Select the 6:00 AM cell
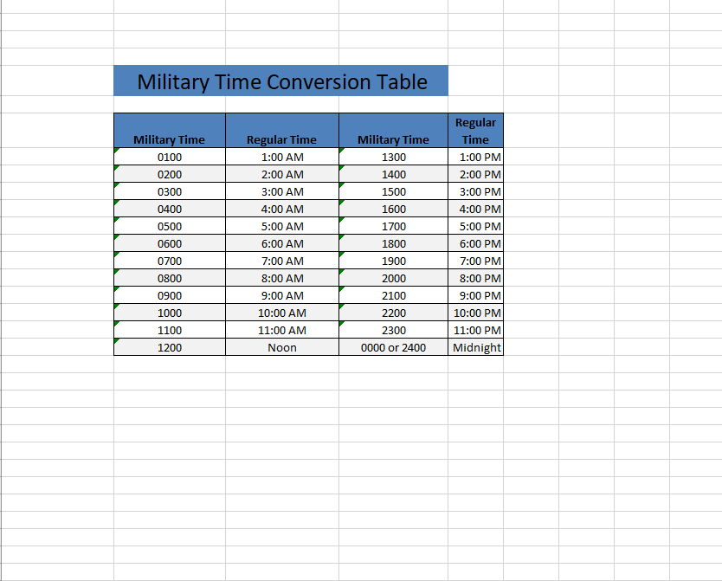 pyautogui.click(x=282, y=243)
